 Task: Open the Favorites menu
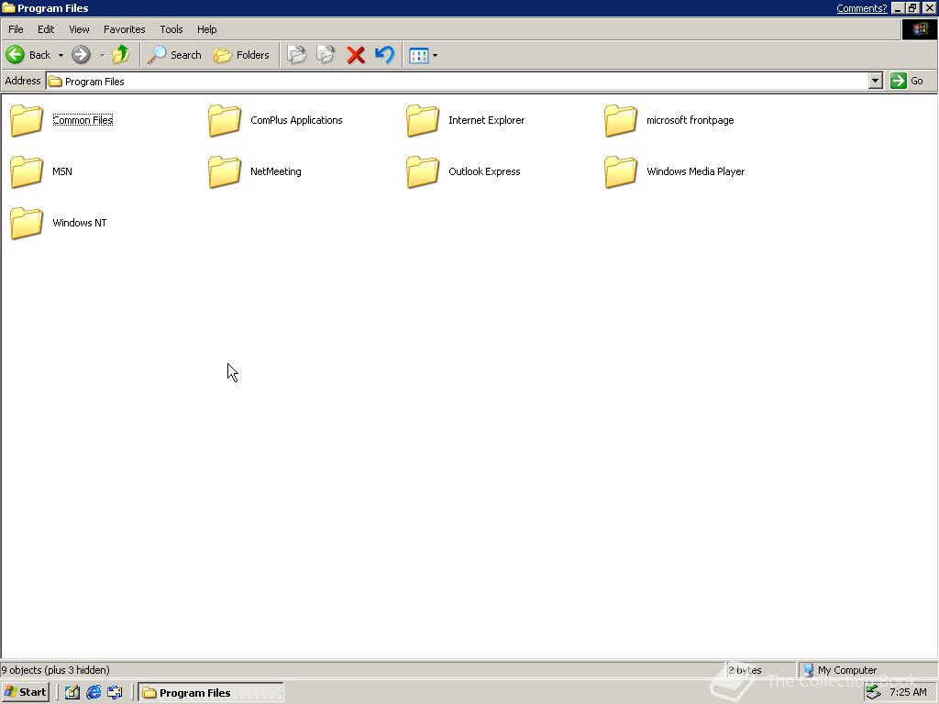[x=124, y=29]
